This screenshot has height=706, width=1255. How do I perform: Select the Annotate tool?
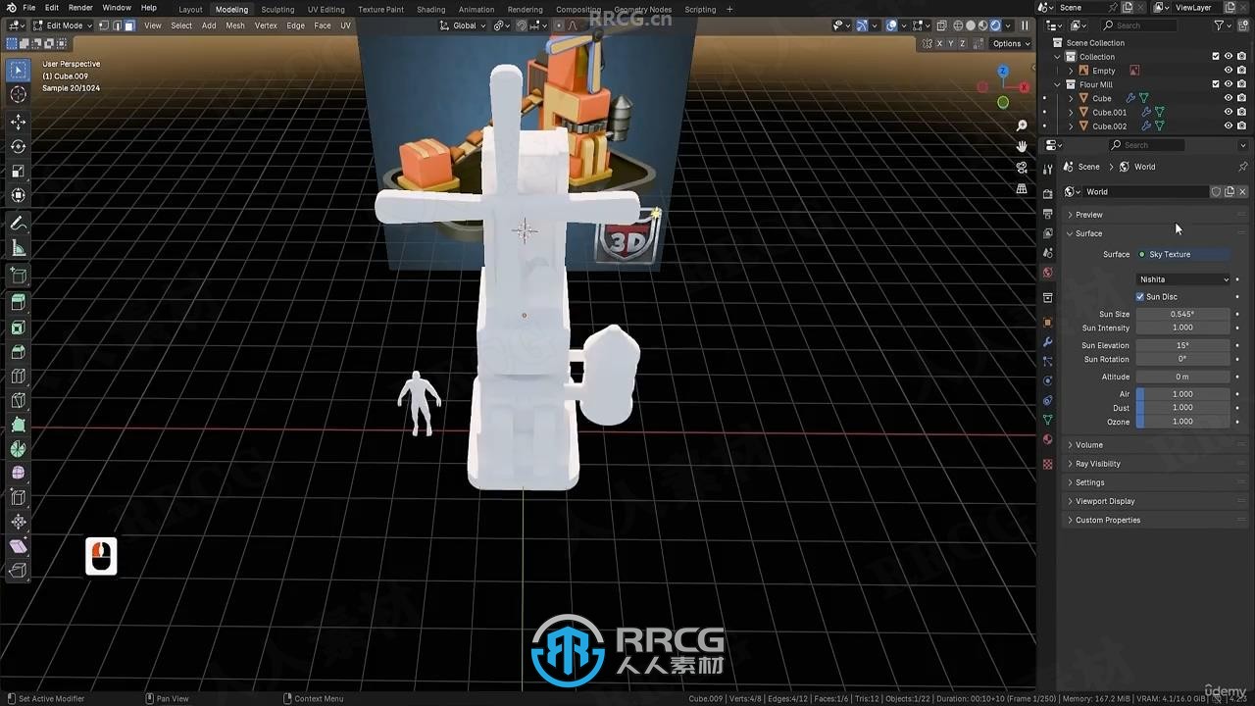click(x=19, y=224)
